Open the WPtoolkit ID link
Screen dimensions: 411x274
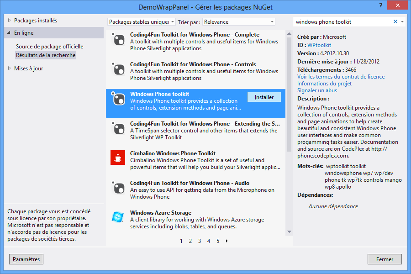(319, 45)
